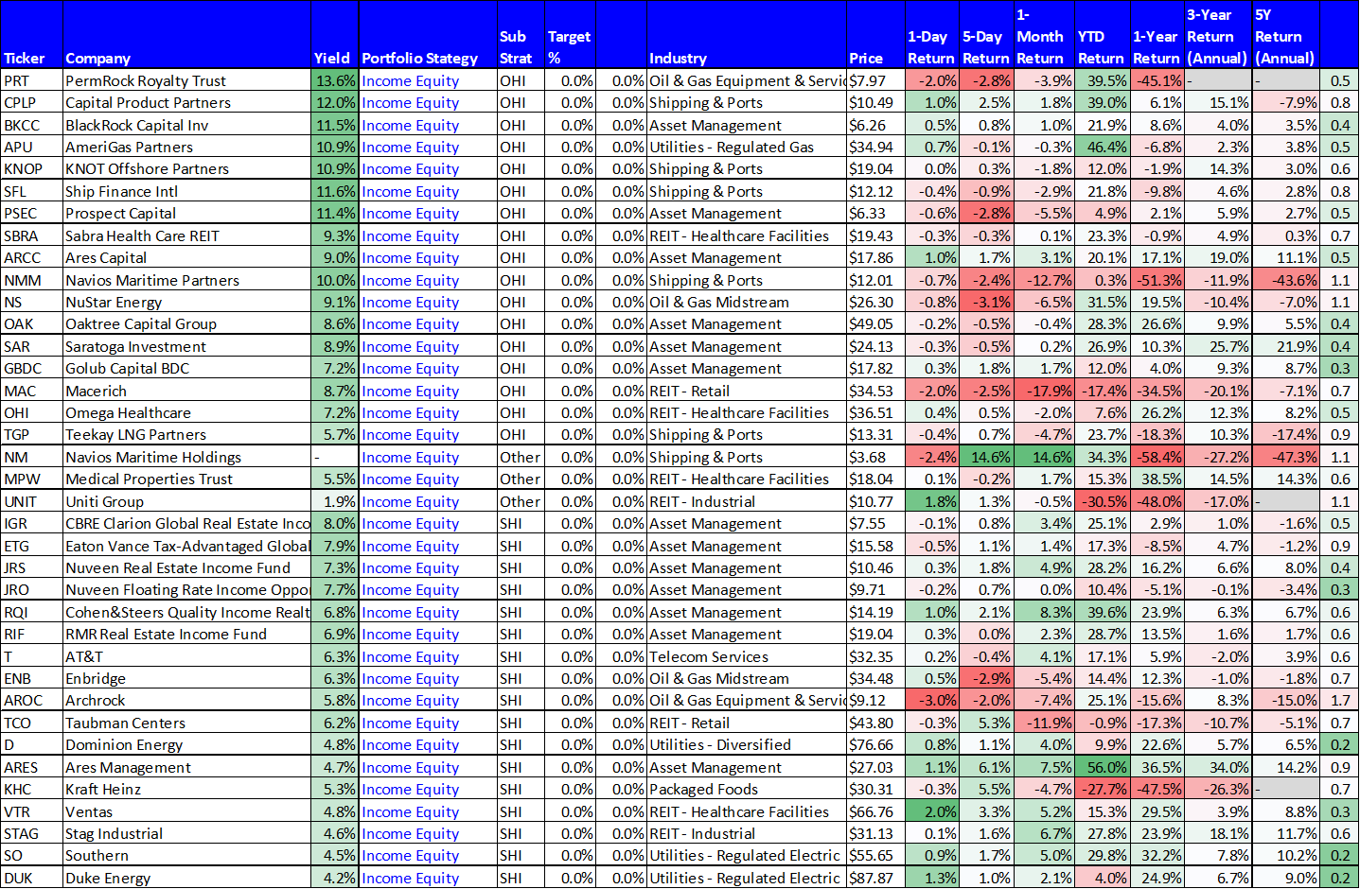Select the 12.0% yield cell
This screenshot has width=1360, height=889.
pos(335,103)
